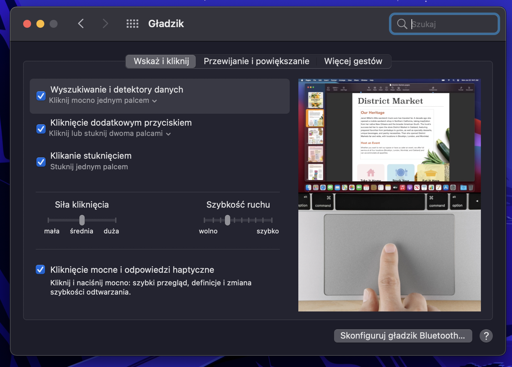Disable Kliknięcie dodatkowym przyciskiem checkbox
The height and width of the screenshot is (367, 512).
tap(41, 129)
